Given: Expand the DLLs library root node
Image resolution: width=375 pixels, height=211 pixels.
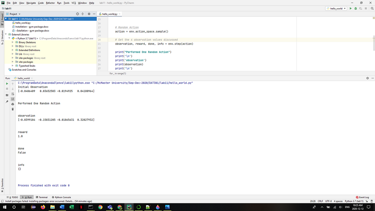Looking at the screenshot, I should point(13,46).
